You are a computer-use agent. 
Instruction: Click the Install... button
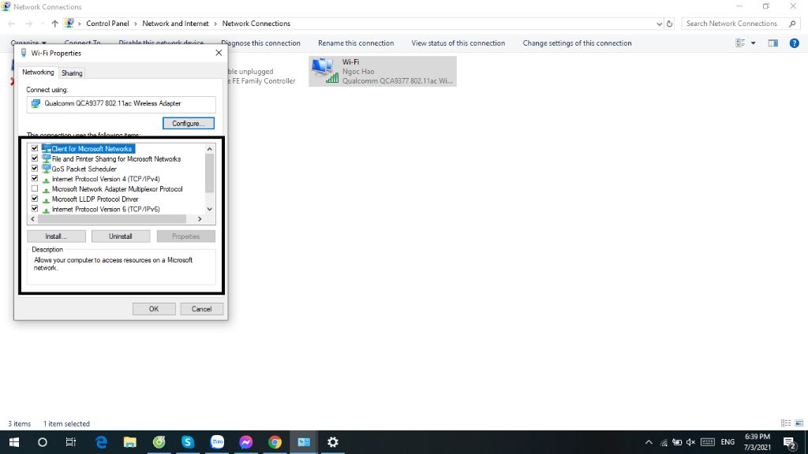[x=56, y=236]
